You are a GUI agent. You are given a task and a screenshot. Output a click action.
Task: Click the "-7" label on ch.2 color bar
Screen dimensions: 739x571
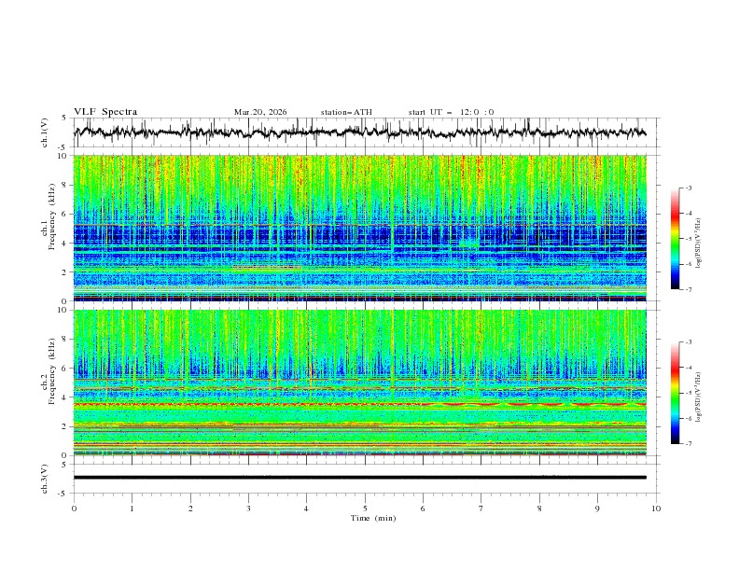(688, 444)
